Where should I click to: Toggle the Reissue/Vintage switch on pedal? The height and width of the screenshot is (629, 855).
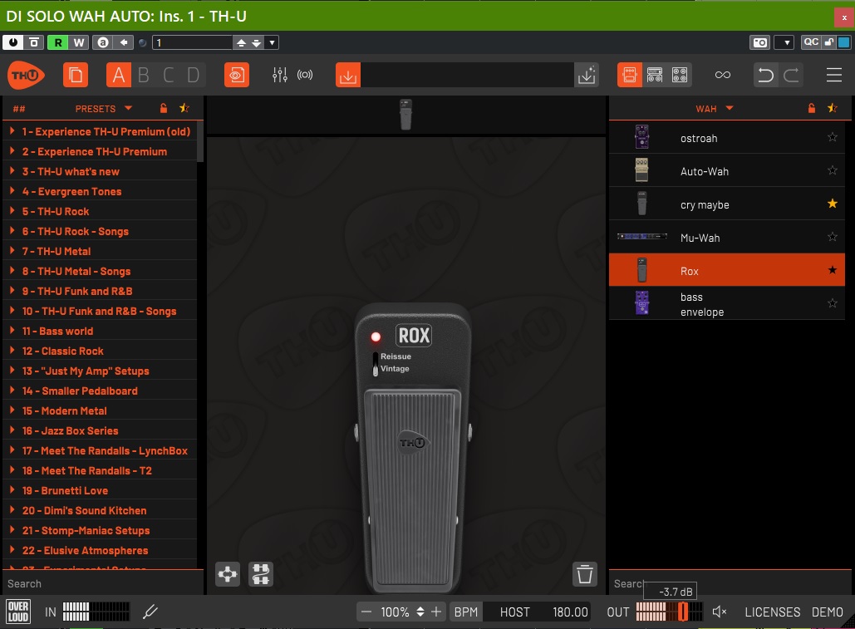coord(376,363)
